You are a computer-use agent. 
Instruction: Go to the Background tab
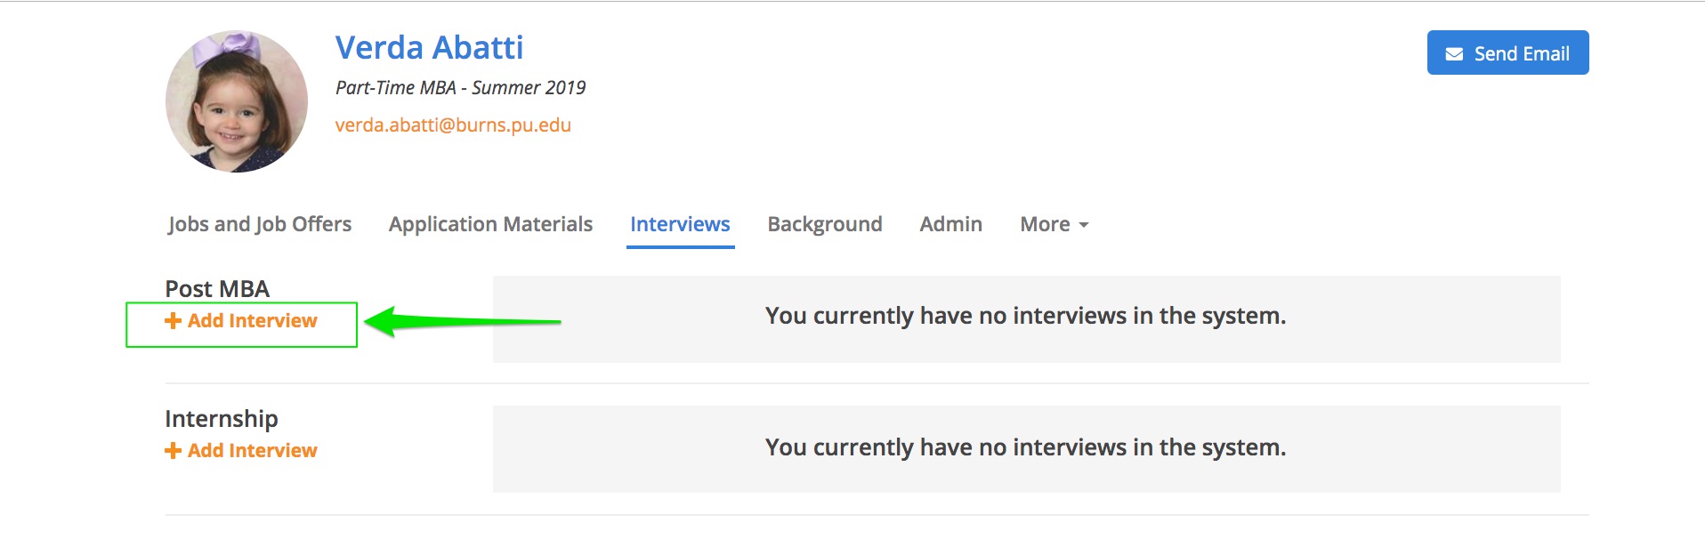click(x=824, y=224)
